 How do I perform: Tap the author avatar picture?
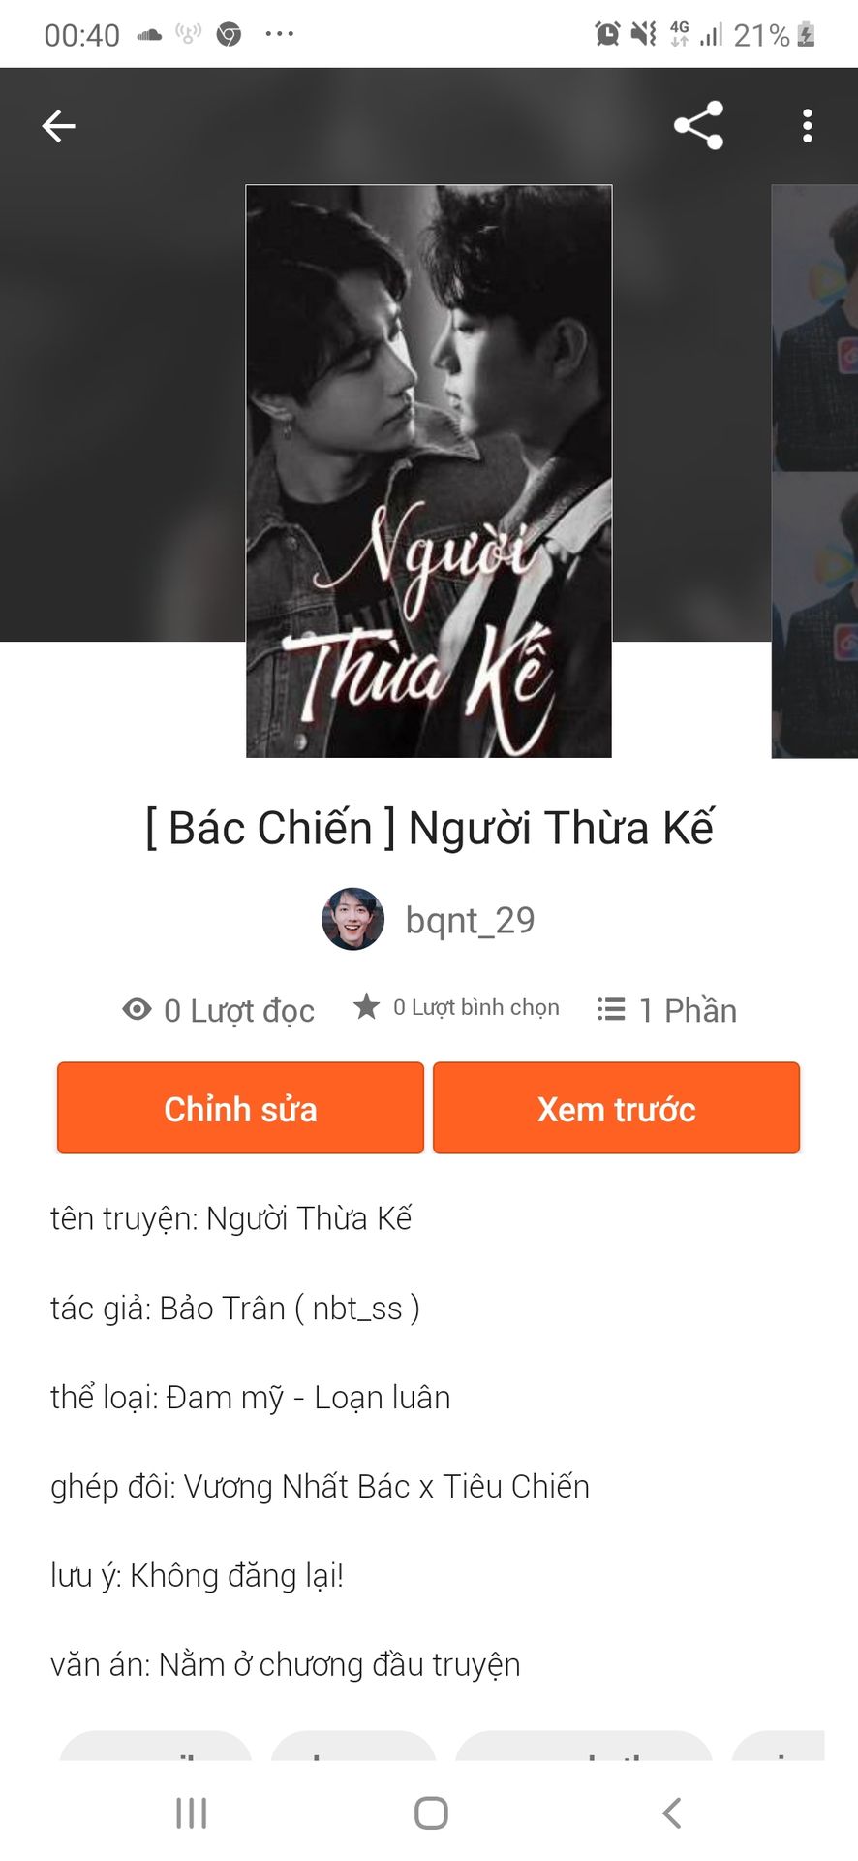[352, 919]
